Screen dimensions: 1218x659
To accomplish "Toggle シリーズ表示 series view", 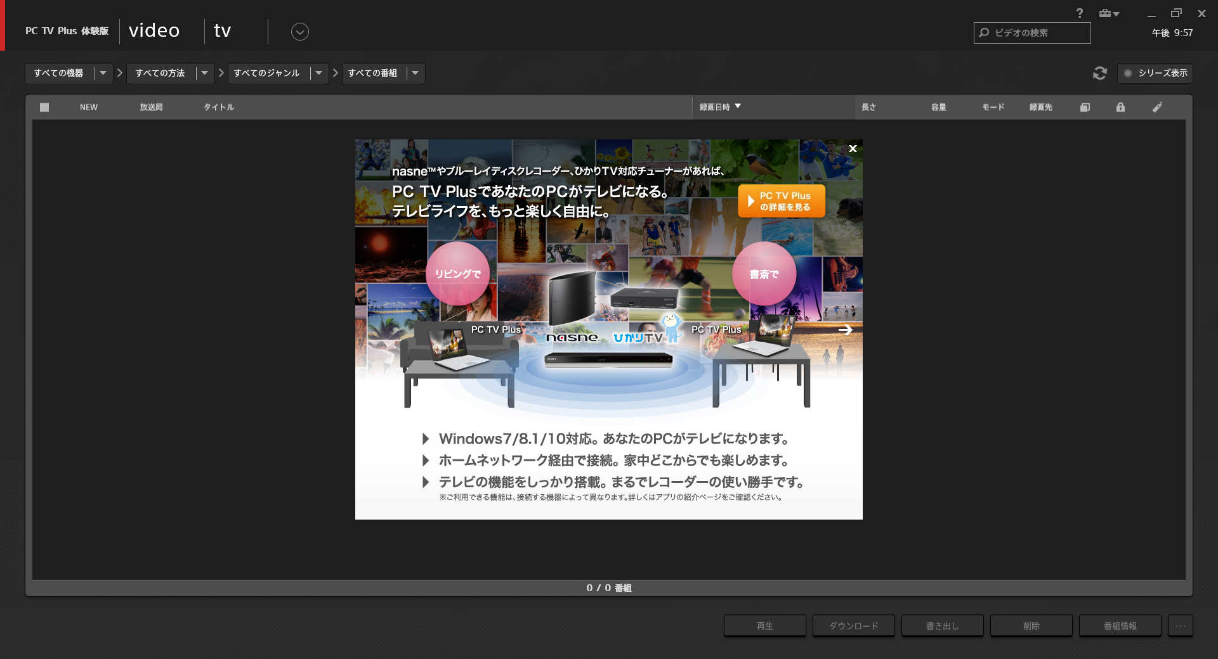I will coord(1155,74).
